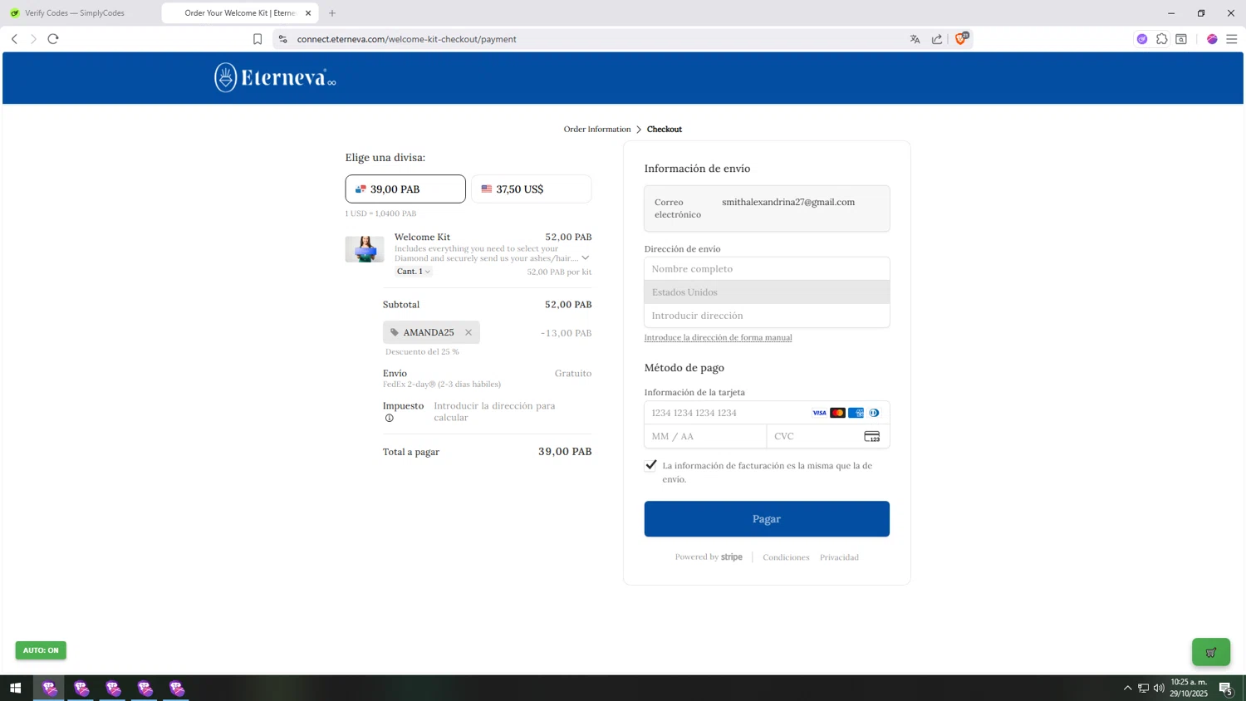Click the taskbar clock showing 10:25 a. m.
The height and width of the screenshot is (701, 1246).
tap(1189, 688)
